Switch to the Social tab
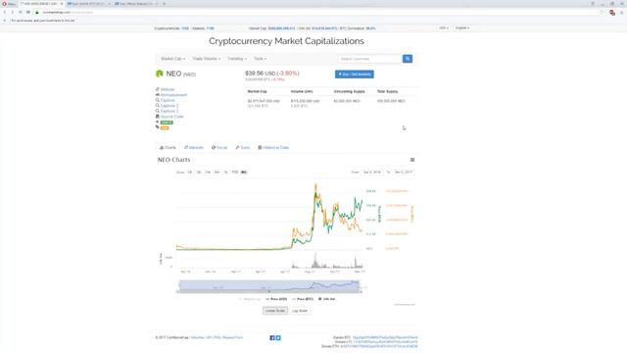 219,148
